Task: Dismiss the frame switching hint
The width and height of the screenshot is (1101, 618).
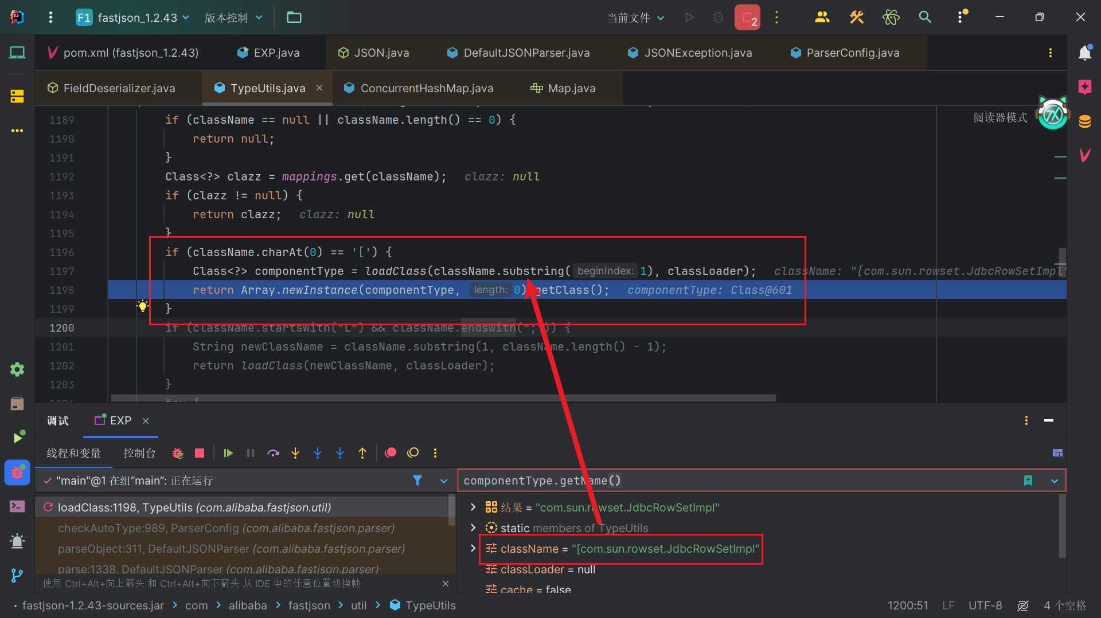Action: (446, 584)
